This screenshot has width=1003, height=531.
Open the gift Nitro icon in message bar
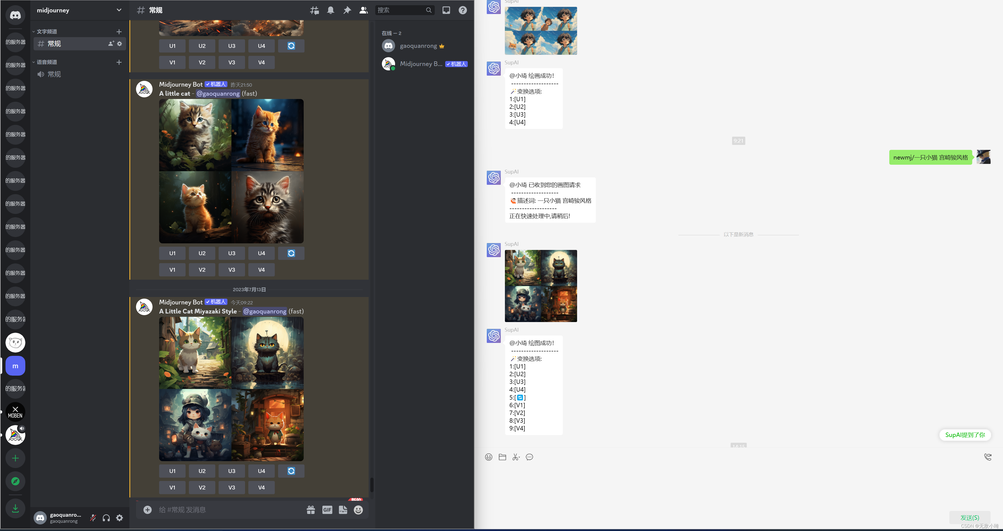pyautogui.click(x=311, y=510)
